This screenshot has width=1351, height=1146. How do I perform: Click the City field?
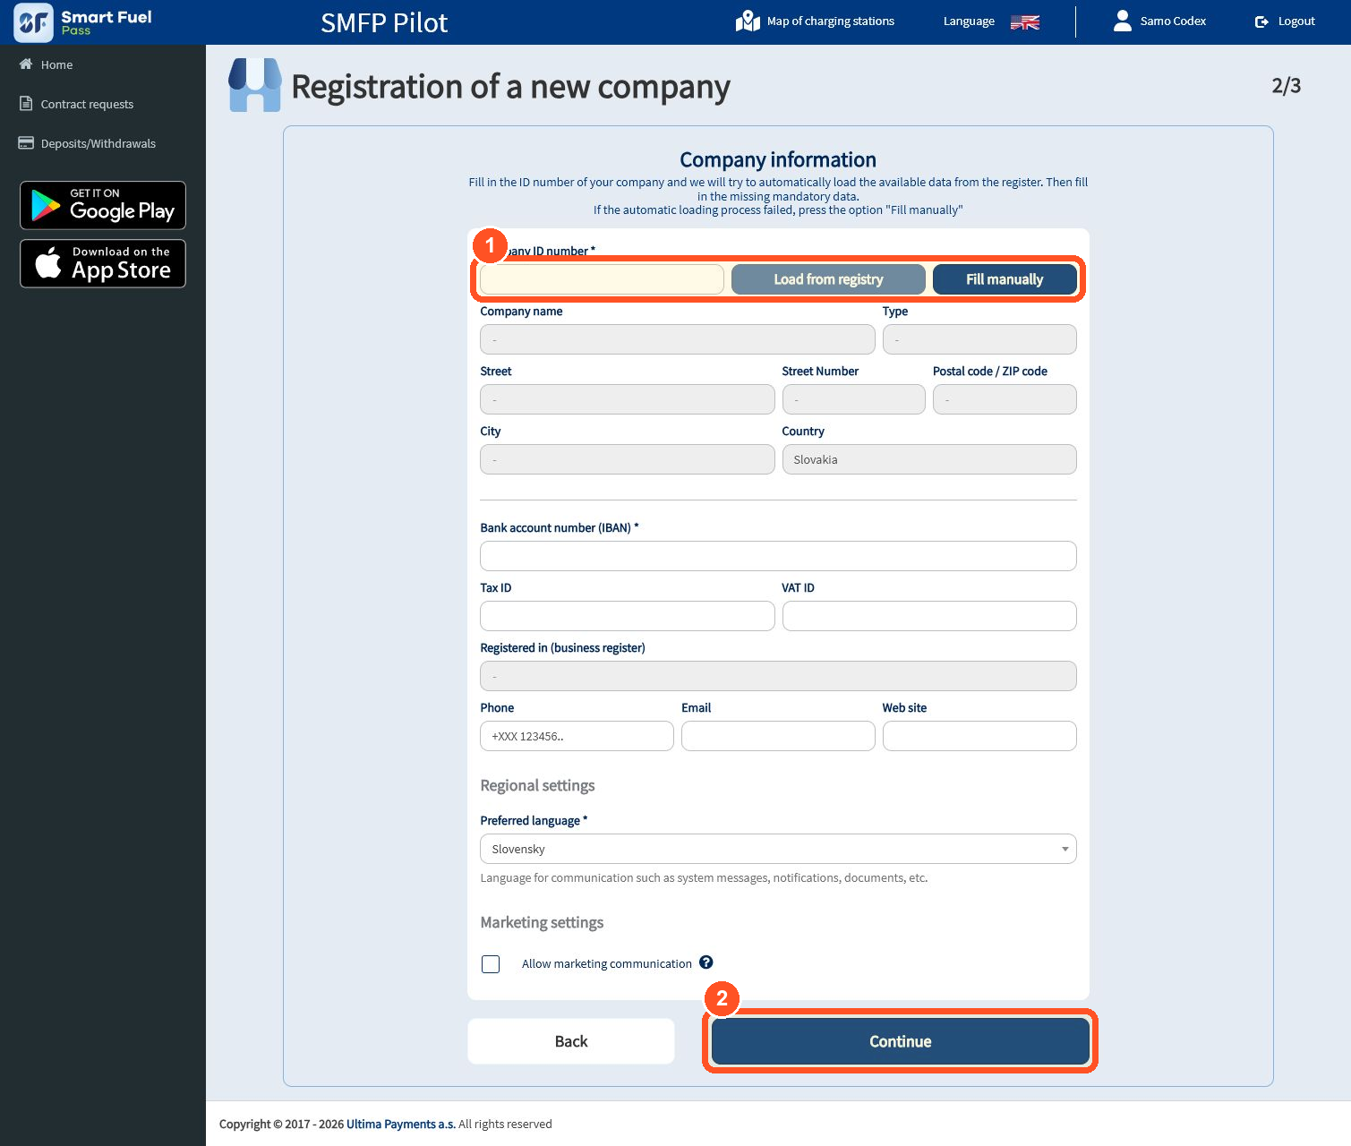coord(628,459)
